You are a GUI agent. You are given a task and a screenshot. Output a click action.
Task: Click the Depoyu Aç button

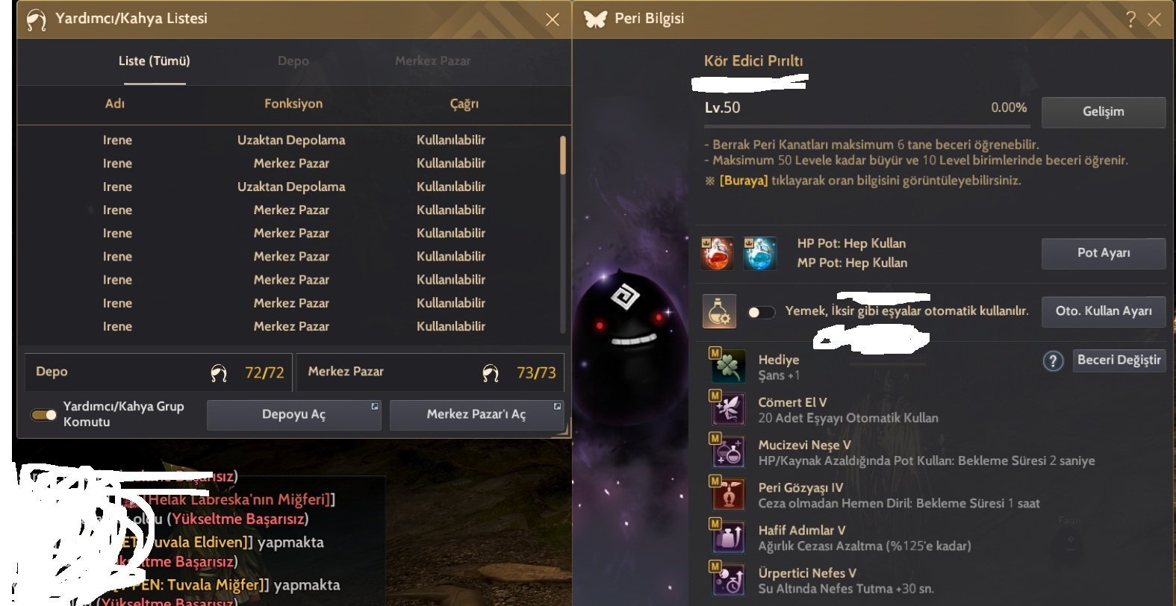point(293,415)
